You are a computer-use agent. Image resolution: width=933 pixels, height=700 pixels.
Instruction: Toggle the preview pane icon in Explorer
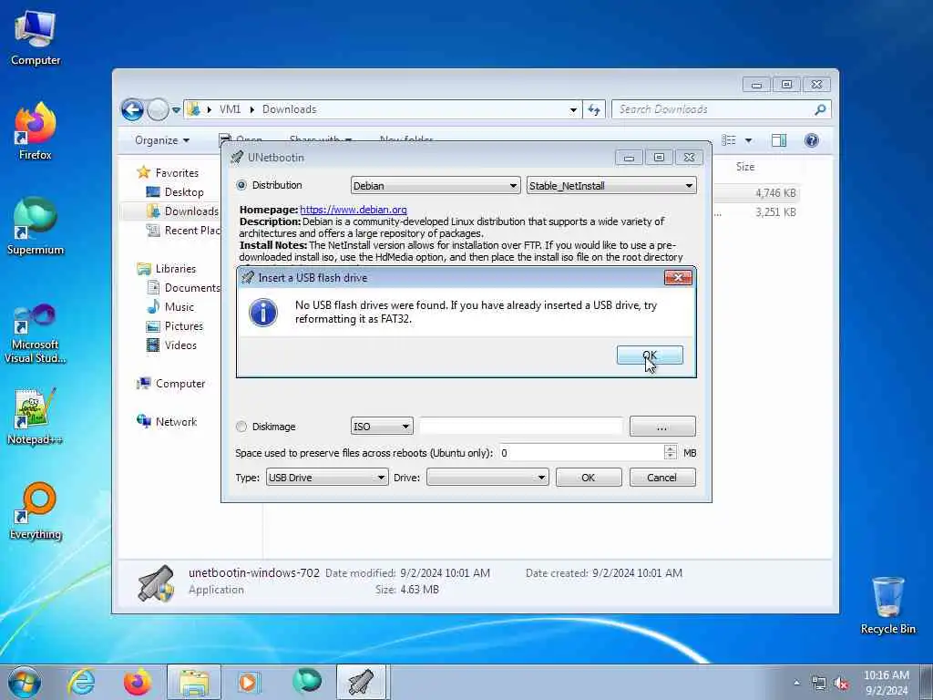tap(779, 140)
